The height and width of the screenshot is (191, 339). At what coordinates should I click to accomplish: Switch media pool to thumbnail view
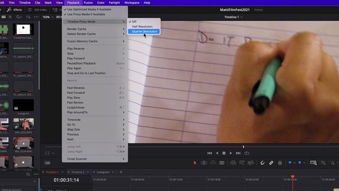pos(4,17)
